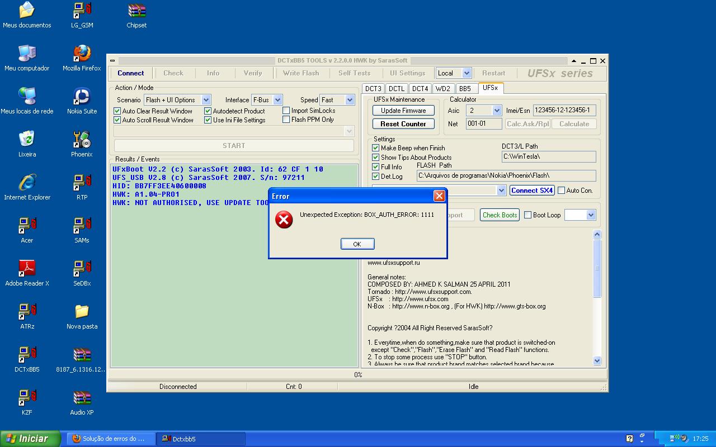The height and width of the screenshot is (447, 716).
Task: Toggle the Auto Clear Result Window checkbox
Action: pos(117,111)
